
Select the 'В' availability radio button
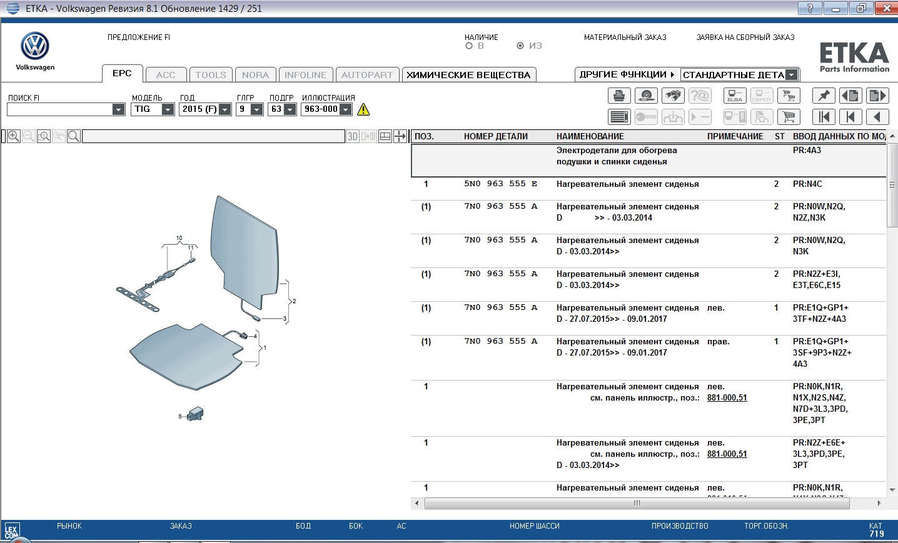[469, 46]
